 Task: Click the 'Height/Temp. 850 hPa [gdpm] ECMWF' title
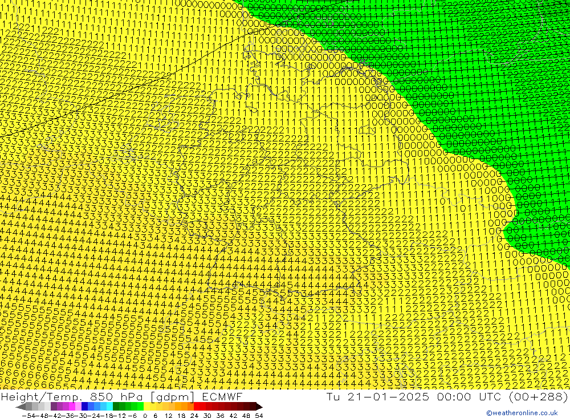tap(121, 396)
